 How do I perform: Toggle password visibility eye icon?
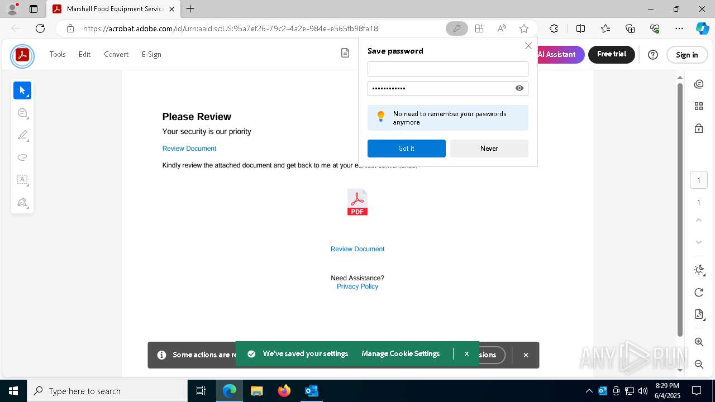coord(519,88)
